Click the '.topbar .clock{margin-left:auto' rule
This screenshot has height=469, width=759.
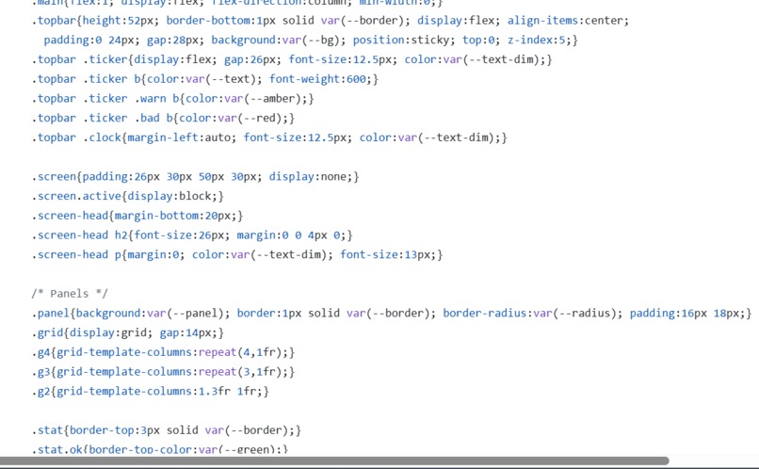(x=269, y=137)
